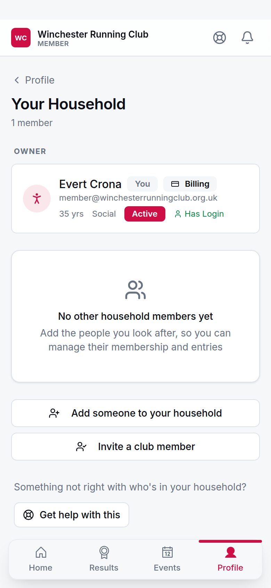The height and width of the screenshot is (588, 271).
Task: Click the Has Login indicator
Action: 199,214
